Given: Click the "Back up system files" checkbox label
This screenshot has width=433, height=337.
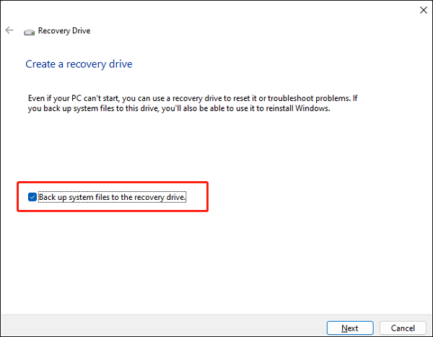Looking at the screenshot, I should pyautogui.click(x=112, y=197).
